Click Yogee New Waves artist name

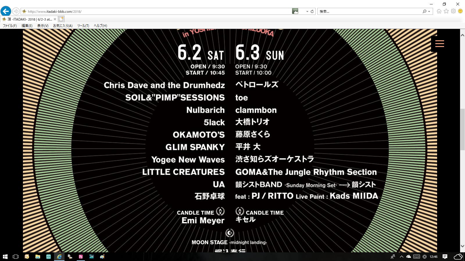[188, 160]
